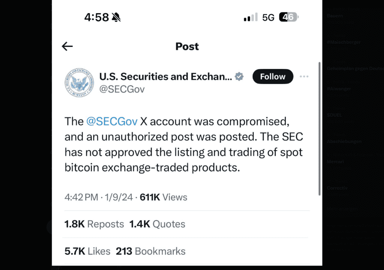View the 5.7K Likes list
This screenshot has height=270, width=384.
[87, 251]
